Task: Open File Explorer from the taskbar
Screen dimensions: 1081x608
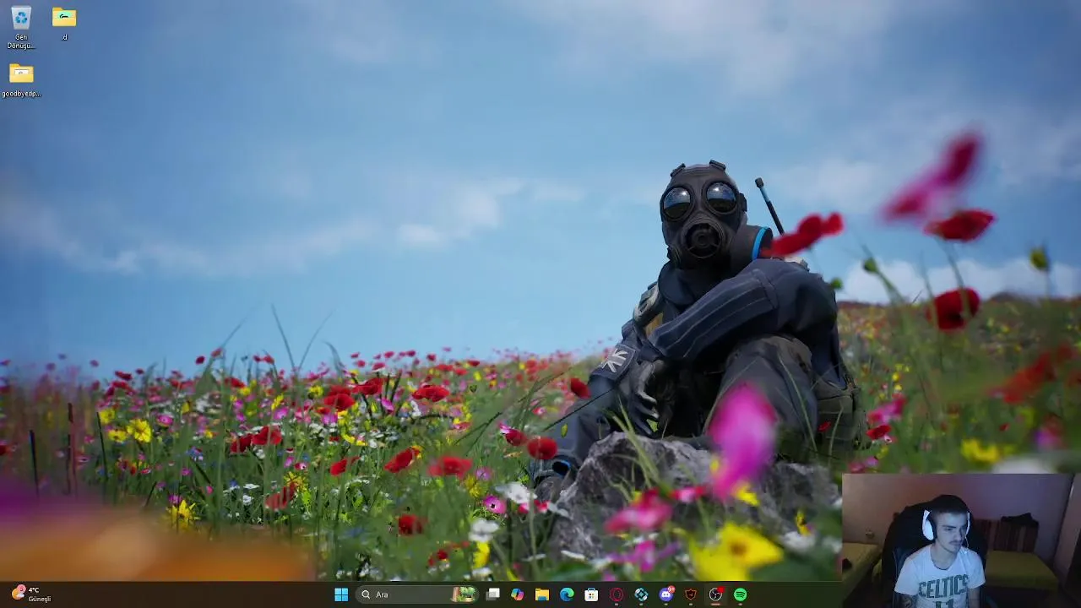Action: coord(542,594)
